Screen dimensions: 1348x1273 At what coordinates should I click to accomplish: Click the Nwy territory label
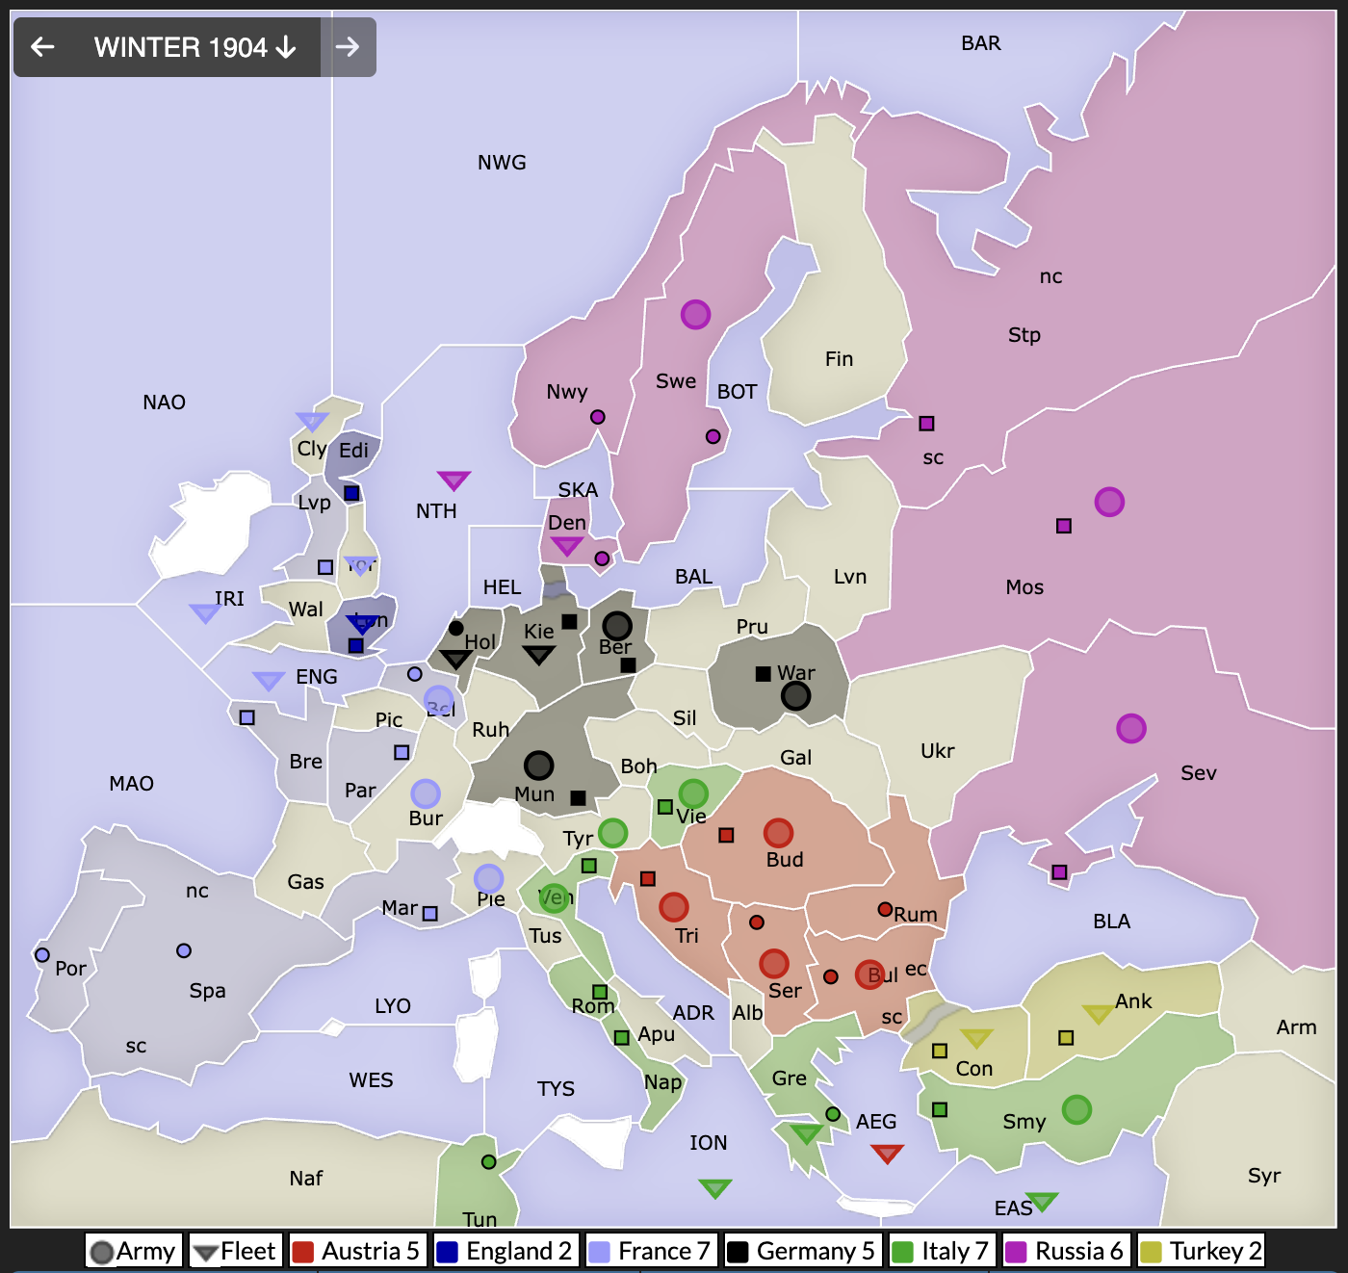566,392
